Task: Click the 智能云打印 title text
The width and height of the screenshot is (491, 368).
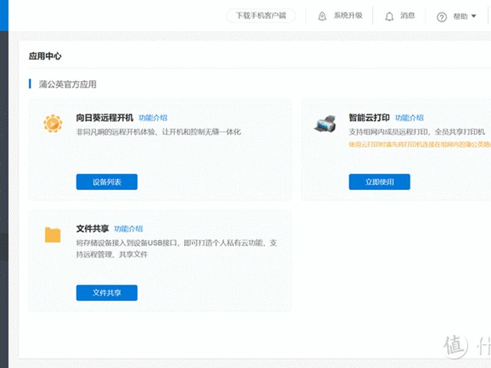Action: click(369, 118)
